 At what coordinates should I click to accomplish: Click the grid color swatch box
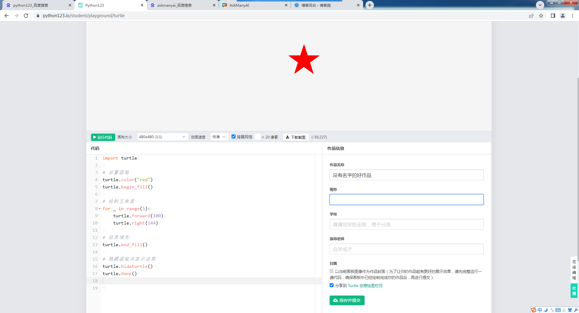pyautogui.click(x=258, y=137)
